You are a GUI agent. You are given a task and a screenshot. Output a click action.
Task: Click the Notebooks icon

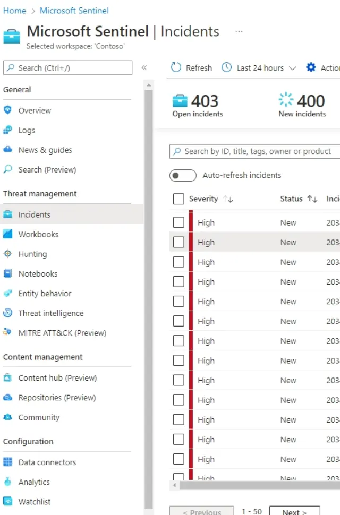7,273
